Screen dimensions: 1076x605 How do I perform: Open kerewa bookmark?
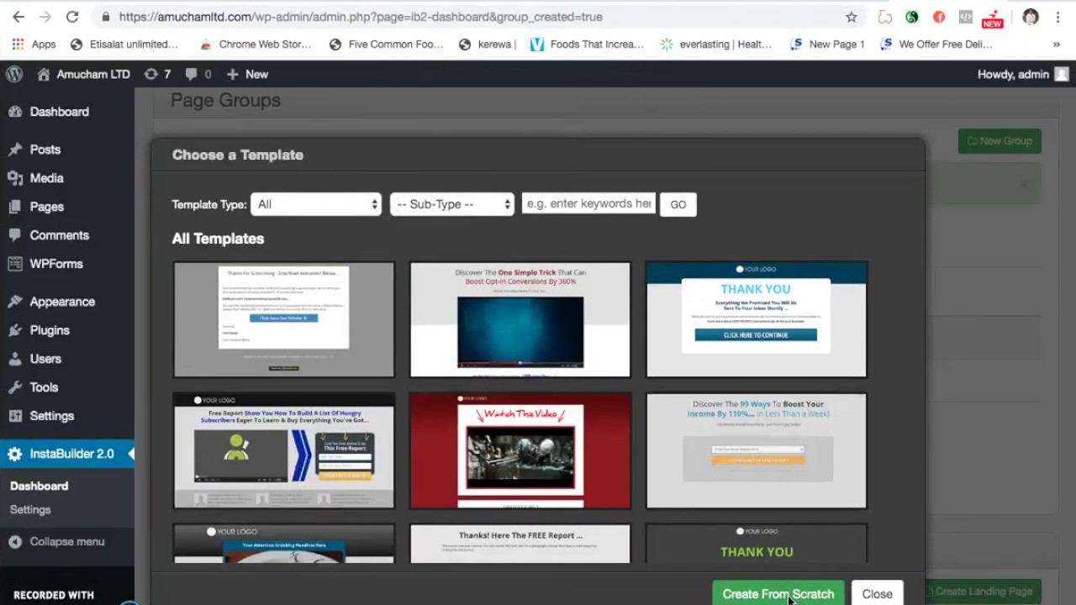[x=488, y=45]
